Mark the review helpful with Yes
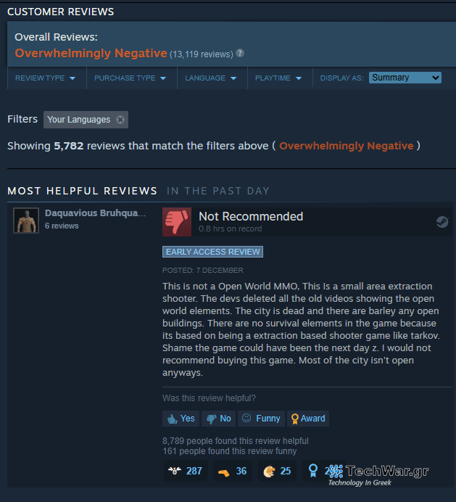This screenshot has height=502, width=456. tap(181, 419)
